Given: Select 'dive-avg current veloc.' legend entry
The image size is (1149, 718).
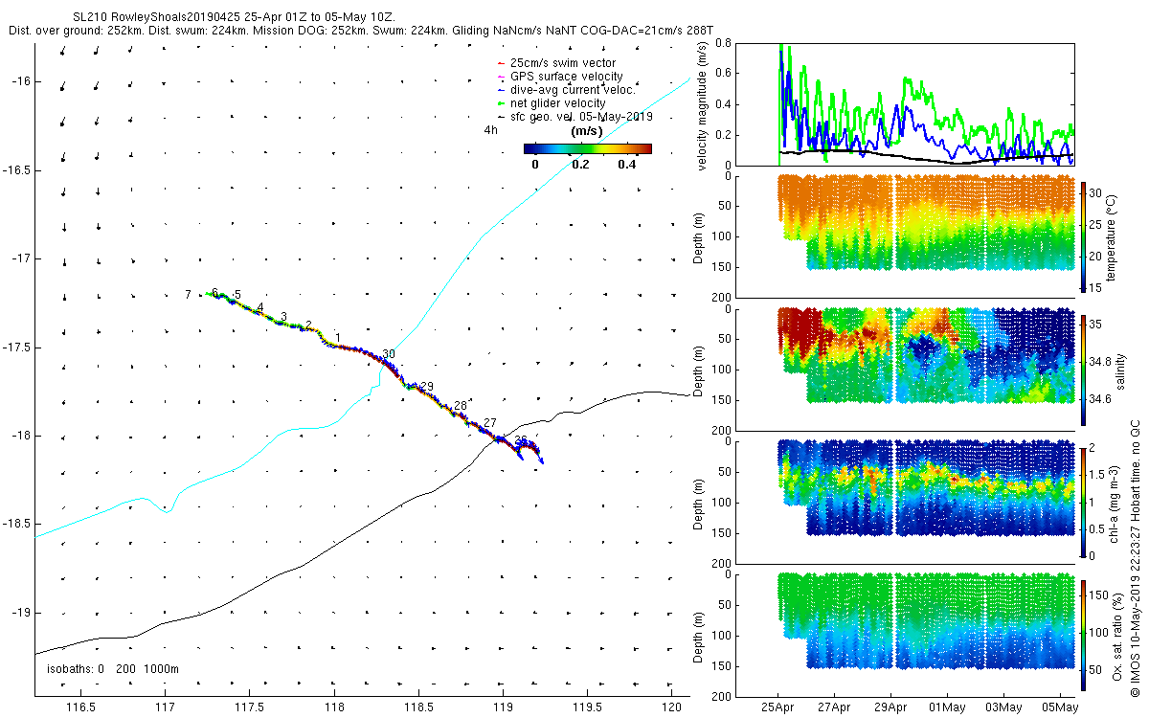Looking at the screenshot, I should (566, 89).
